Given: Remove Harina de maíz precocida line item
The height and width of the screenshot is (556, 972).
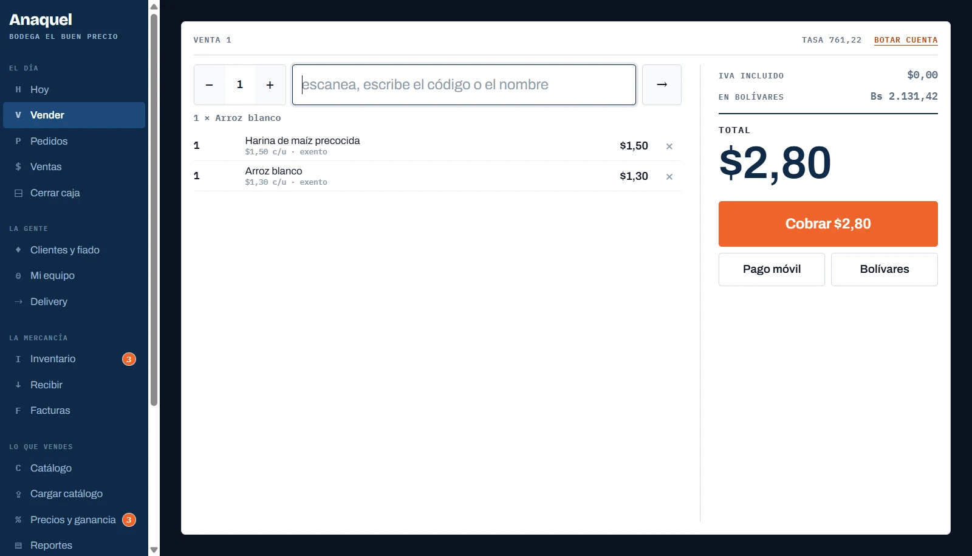Looking at the screenshot, I should pos(669,146).
